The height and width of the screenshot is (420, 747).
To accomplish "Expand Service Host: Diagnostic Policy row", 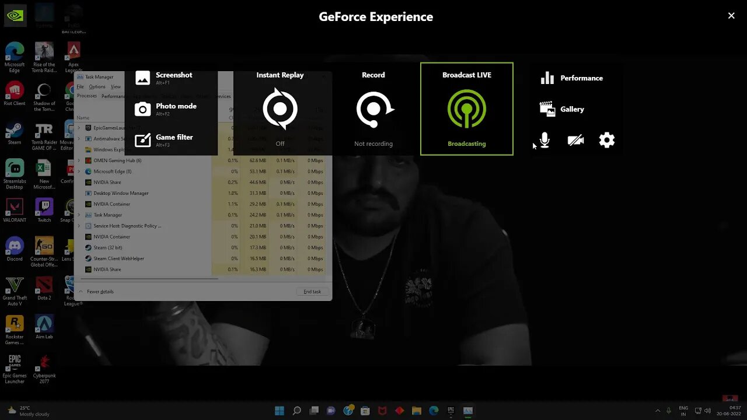I will (x=79, y=226).
